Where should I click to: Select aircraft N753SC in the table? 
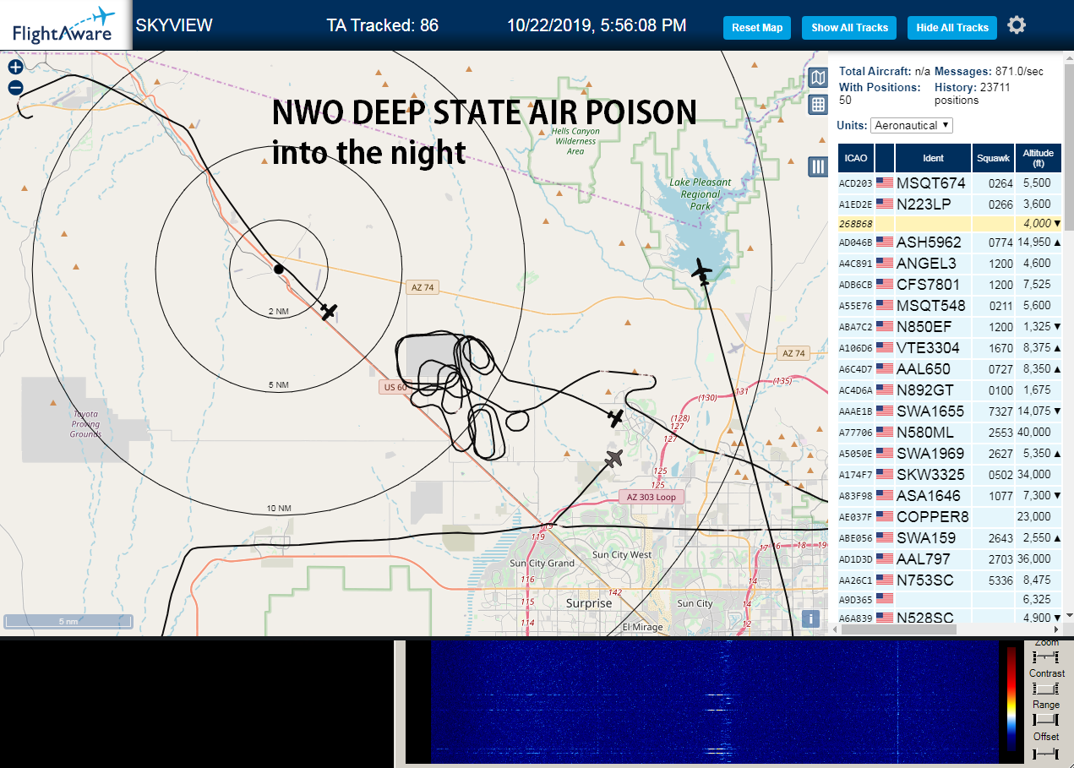(x=950, y=580)
